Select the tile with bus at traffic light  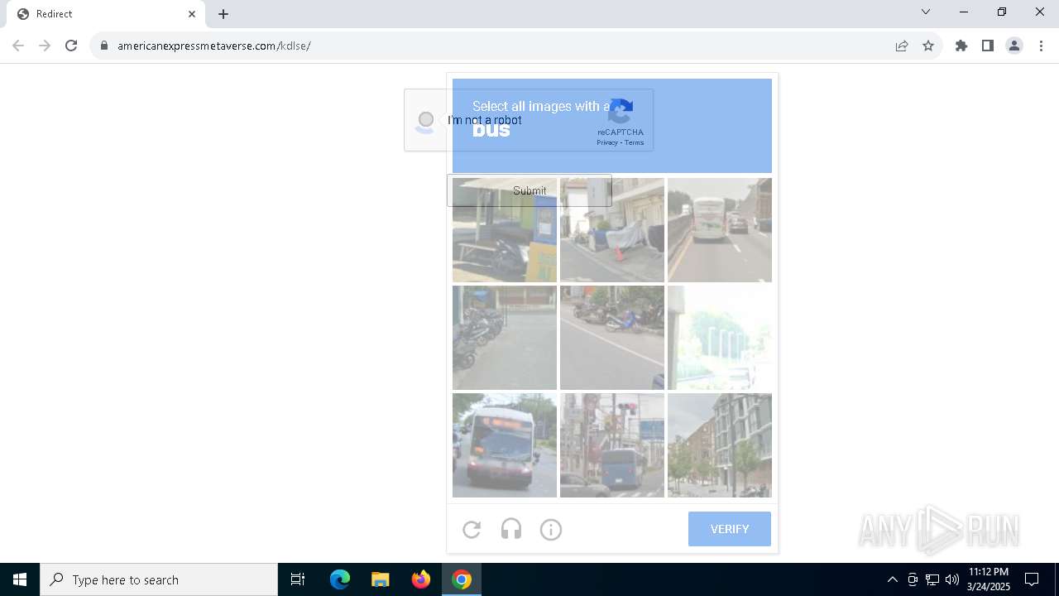(612, 445)
